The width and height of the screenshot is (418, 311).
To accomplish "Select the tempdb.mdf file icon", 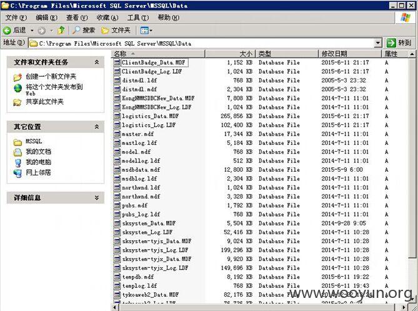I will 117,277.
